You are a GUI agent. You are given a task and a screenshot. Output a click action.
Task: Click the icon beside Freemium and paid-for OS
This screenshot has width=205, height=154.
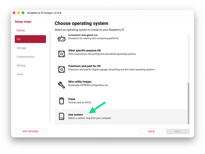[x=61, y=69]
